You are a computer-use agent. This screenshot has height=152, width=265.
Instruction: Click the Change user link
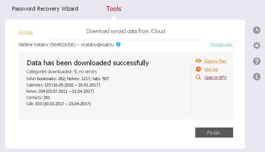pyautogui.click(x=221, y=45)
